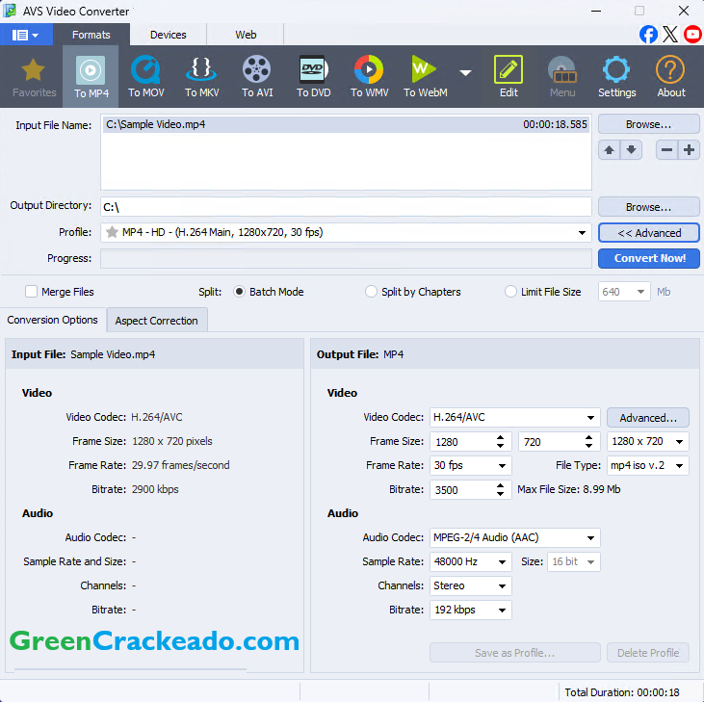Decrease video bitrate 3500 with stepper
Image resolution: width=704 pixels, height=702 pixels.
[x=500, y=494]
